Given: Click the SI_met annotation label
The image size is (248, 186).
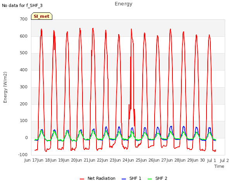Looking at the screenshot, I should click(41, 16).
